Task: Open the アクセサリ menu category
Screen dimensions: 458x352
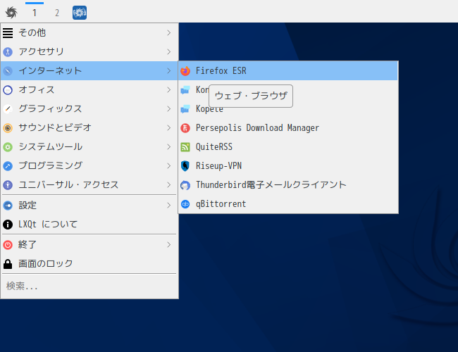Action: 89,52
